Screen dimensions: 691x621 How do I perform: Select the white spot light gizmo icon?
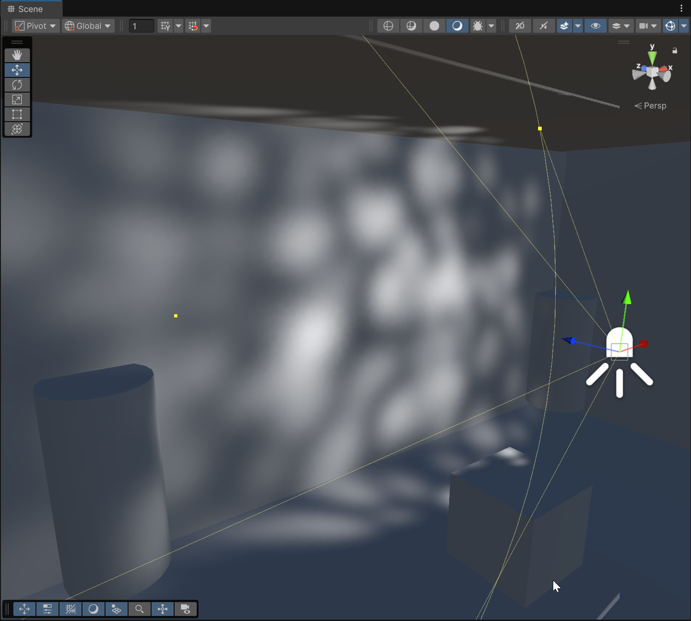click(620, 363)
